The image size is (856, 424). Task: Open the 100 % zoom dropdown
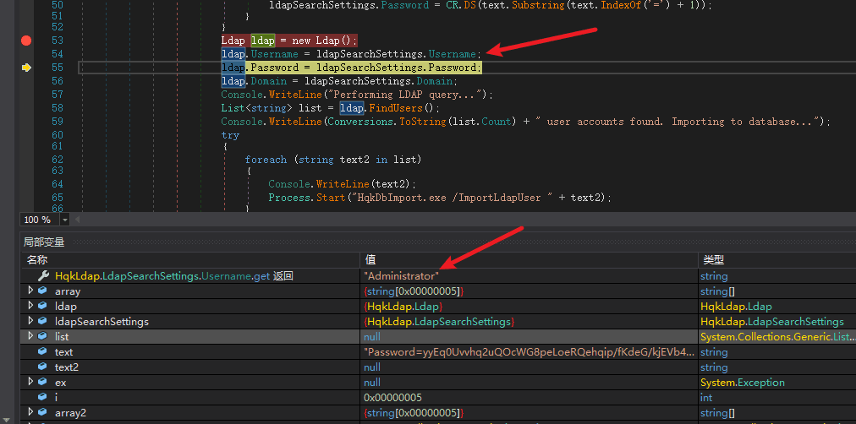tap(64, 220)
